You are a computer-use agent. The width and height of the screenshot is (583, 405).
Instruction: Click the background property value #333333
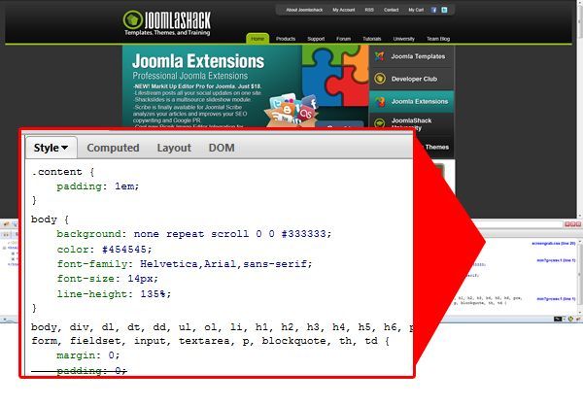coord(303,234)
